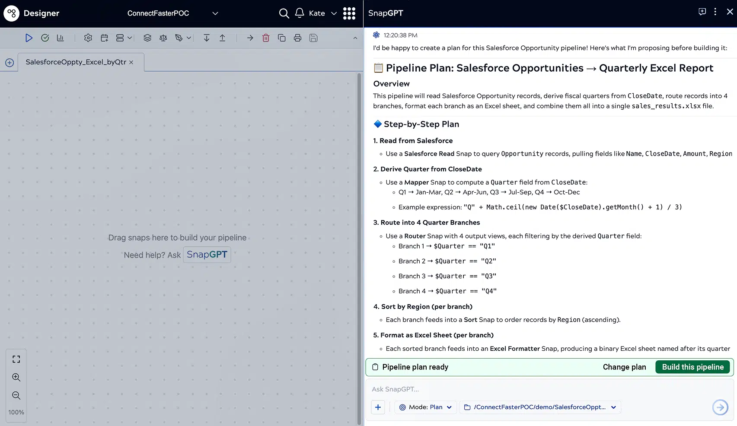Click '5. Format as Excel Sheet (per branch)'
The height and width of the screenshot is (426, 737).
pos(433,335)
